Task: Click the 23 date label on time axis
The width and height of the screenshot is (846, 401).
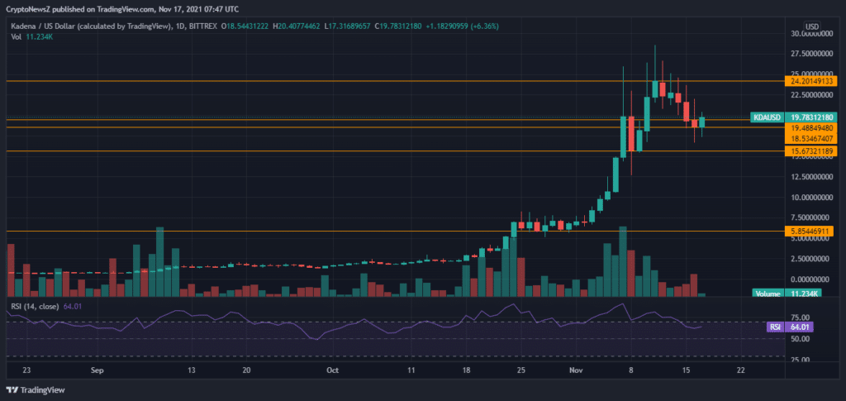Action: point(27,370)
